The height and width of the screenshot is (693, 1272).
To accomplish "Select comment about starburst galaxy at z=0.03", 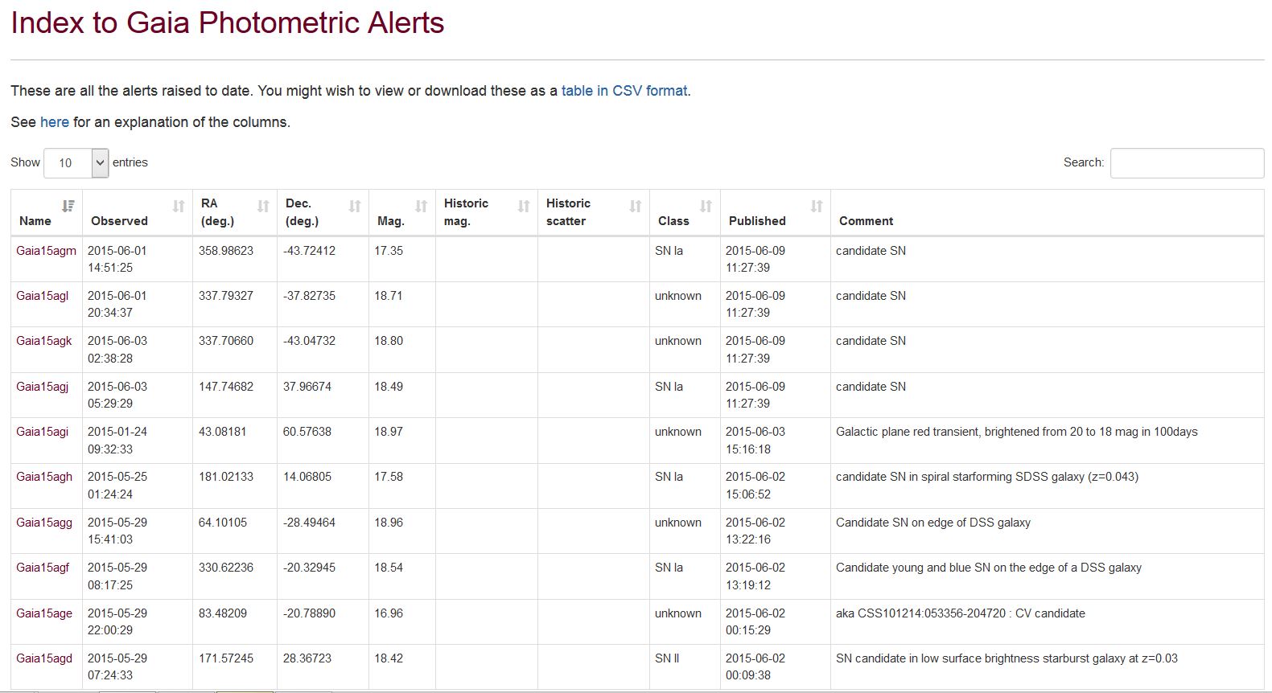I will 1006,658.
